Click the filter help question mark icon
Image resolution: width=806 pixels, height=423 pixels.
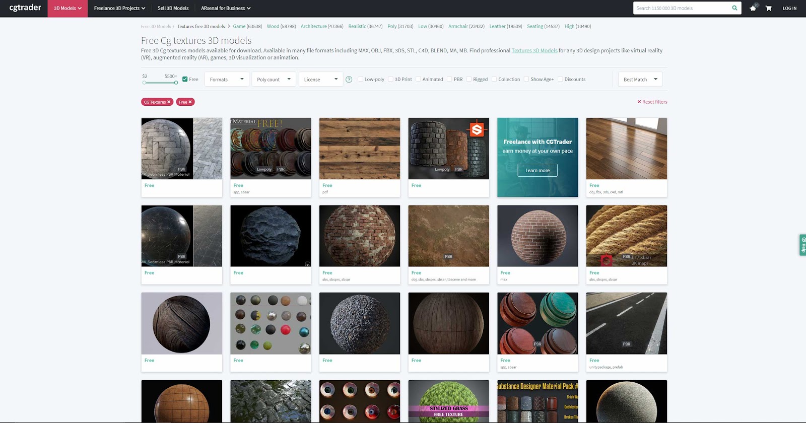(349, 80)
